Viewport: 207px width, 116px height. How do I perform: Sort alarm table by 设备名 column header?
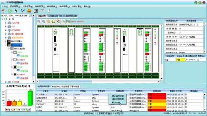(x=46, y=91)
